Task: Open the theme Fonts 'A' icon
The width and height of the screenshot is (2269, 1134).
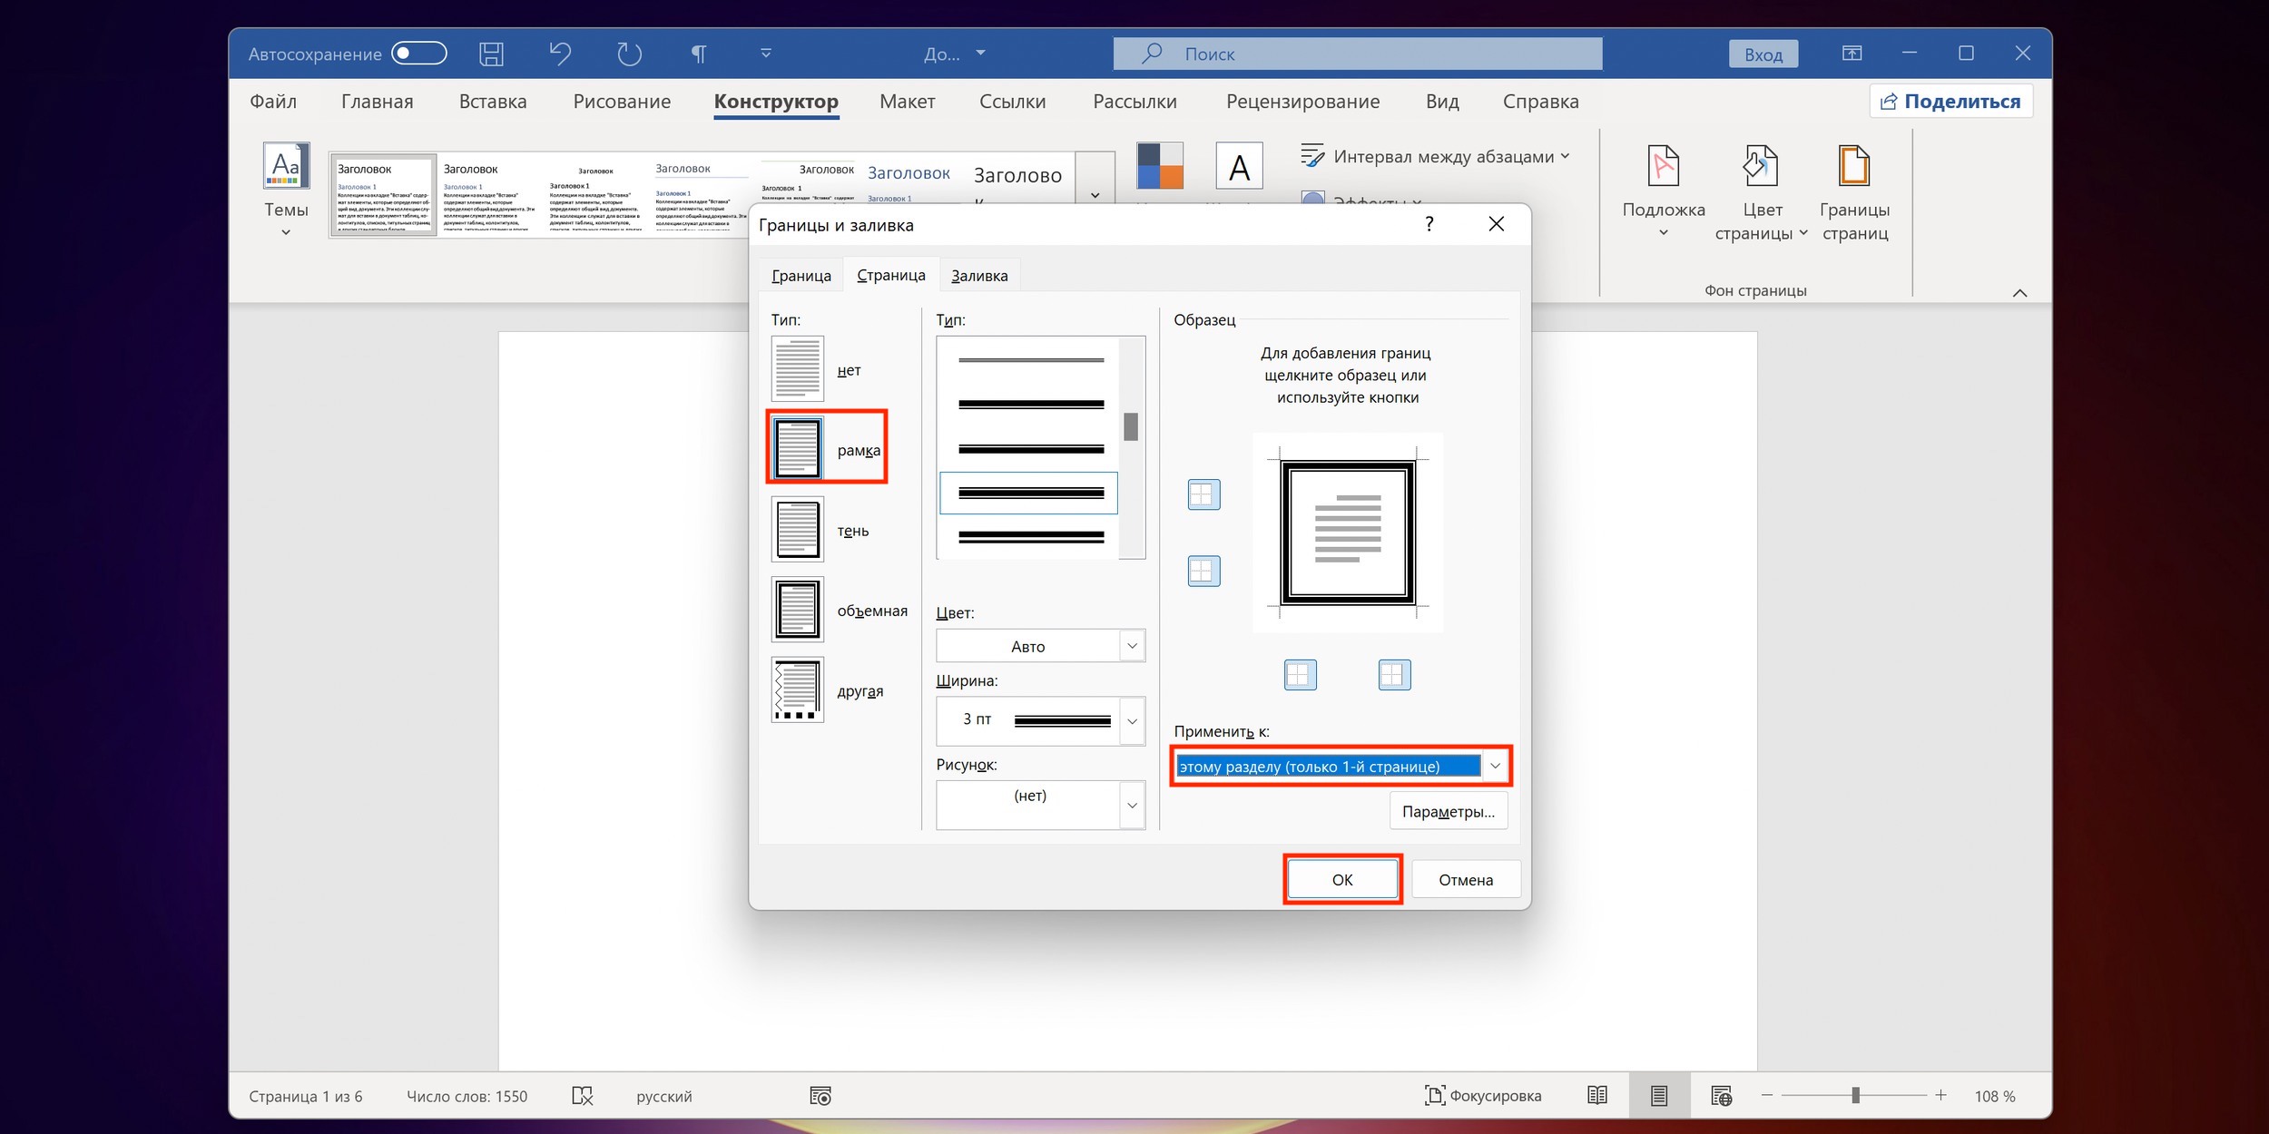Action: point(1239,165)
